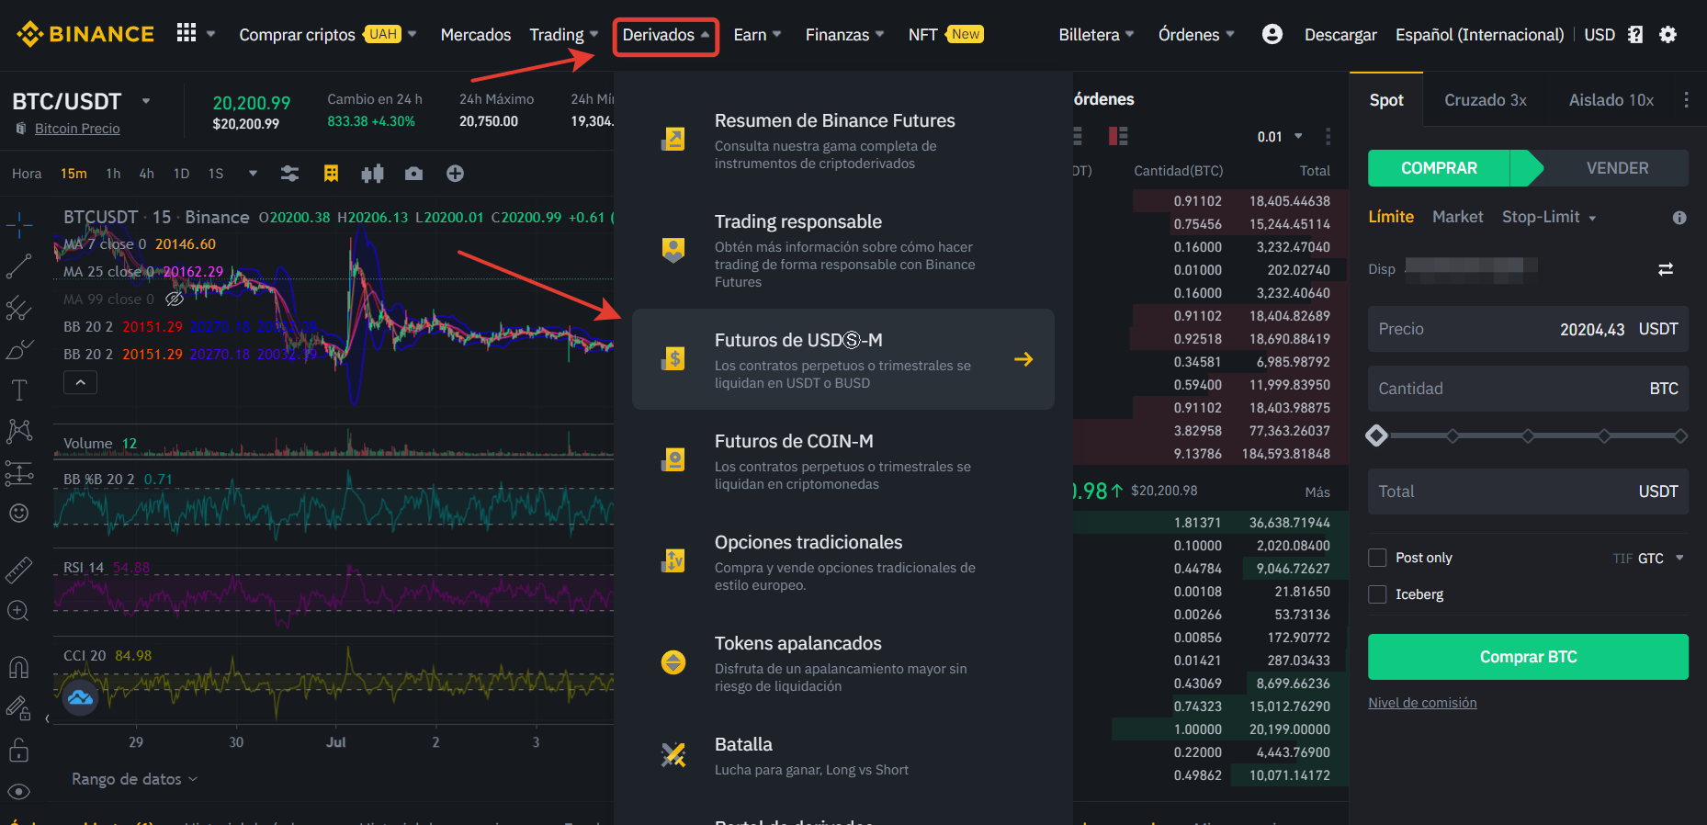Viewport: 1707px width, 825px height.
Task: Enable the Post only checkbox
Action: tap(1377, 558)
